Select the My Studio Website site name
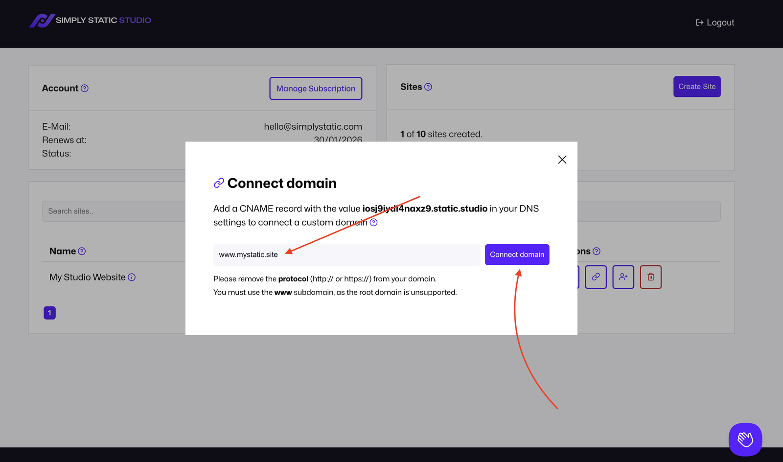The height and width of the screenshot is (462, 783). [87, 277]
